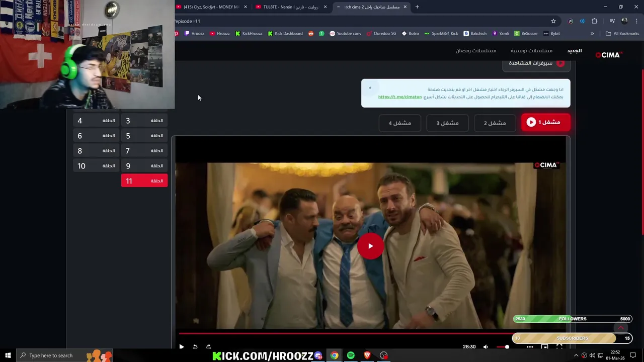Open the Botrix bookmark
The image size is (644, 362).
point(410,34)
